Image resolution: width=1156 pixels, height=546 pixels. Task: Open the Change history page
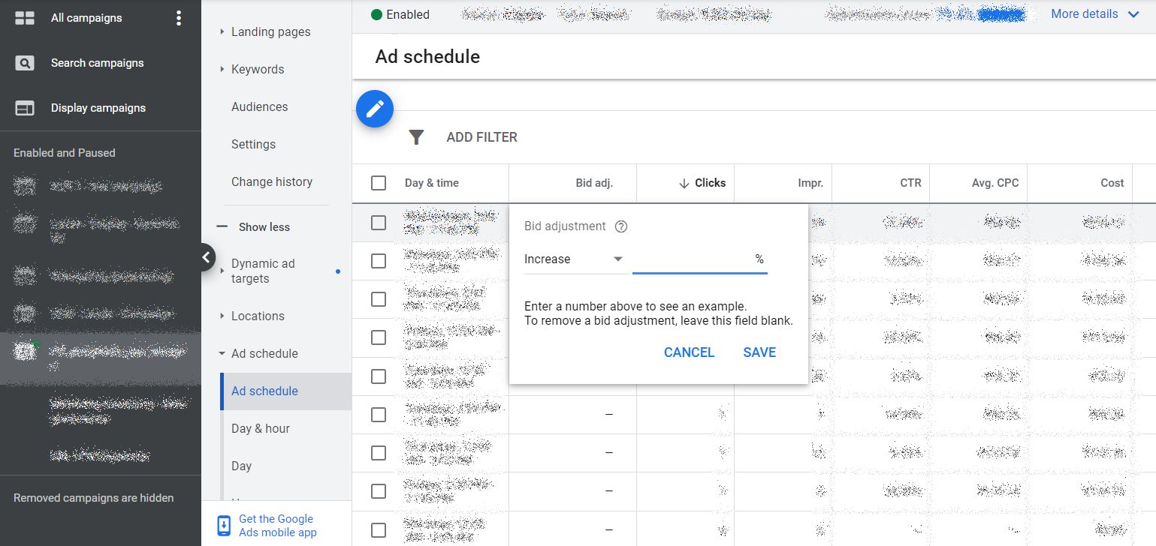pyautogui.click(x=272, y=181)
